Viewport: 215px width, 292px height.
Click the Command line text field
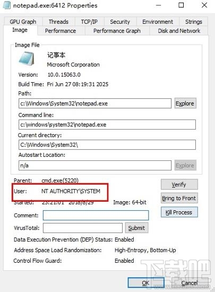pos(107,124)
